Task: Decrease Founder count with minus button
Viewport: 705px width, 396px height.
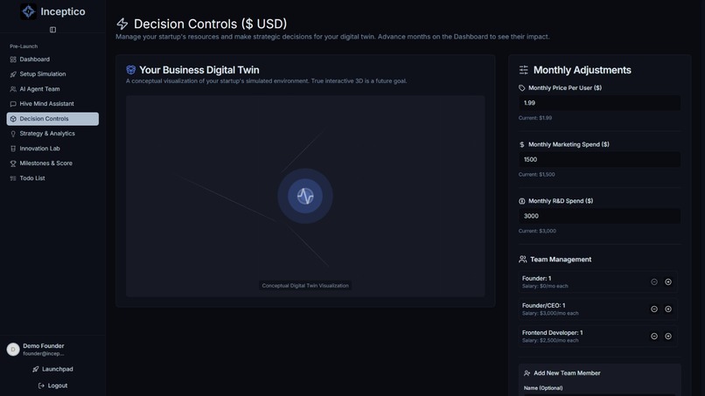Action: pyautogui.click(x=654, y=281)
